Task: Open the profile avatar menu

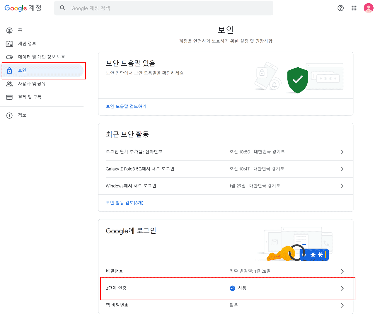Action: (368, 8)
